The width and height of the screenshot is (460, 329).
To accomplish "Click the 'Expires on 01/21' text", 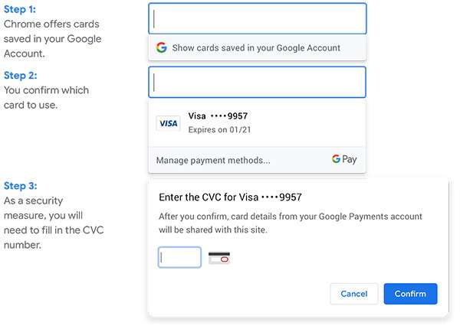I will [x=219, y=129].
